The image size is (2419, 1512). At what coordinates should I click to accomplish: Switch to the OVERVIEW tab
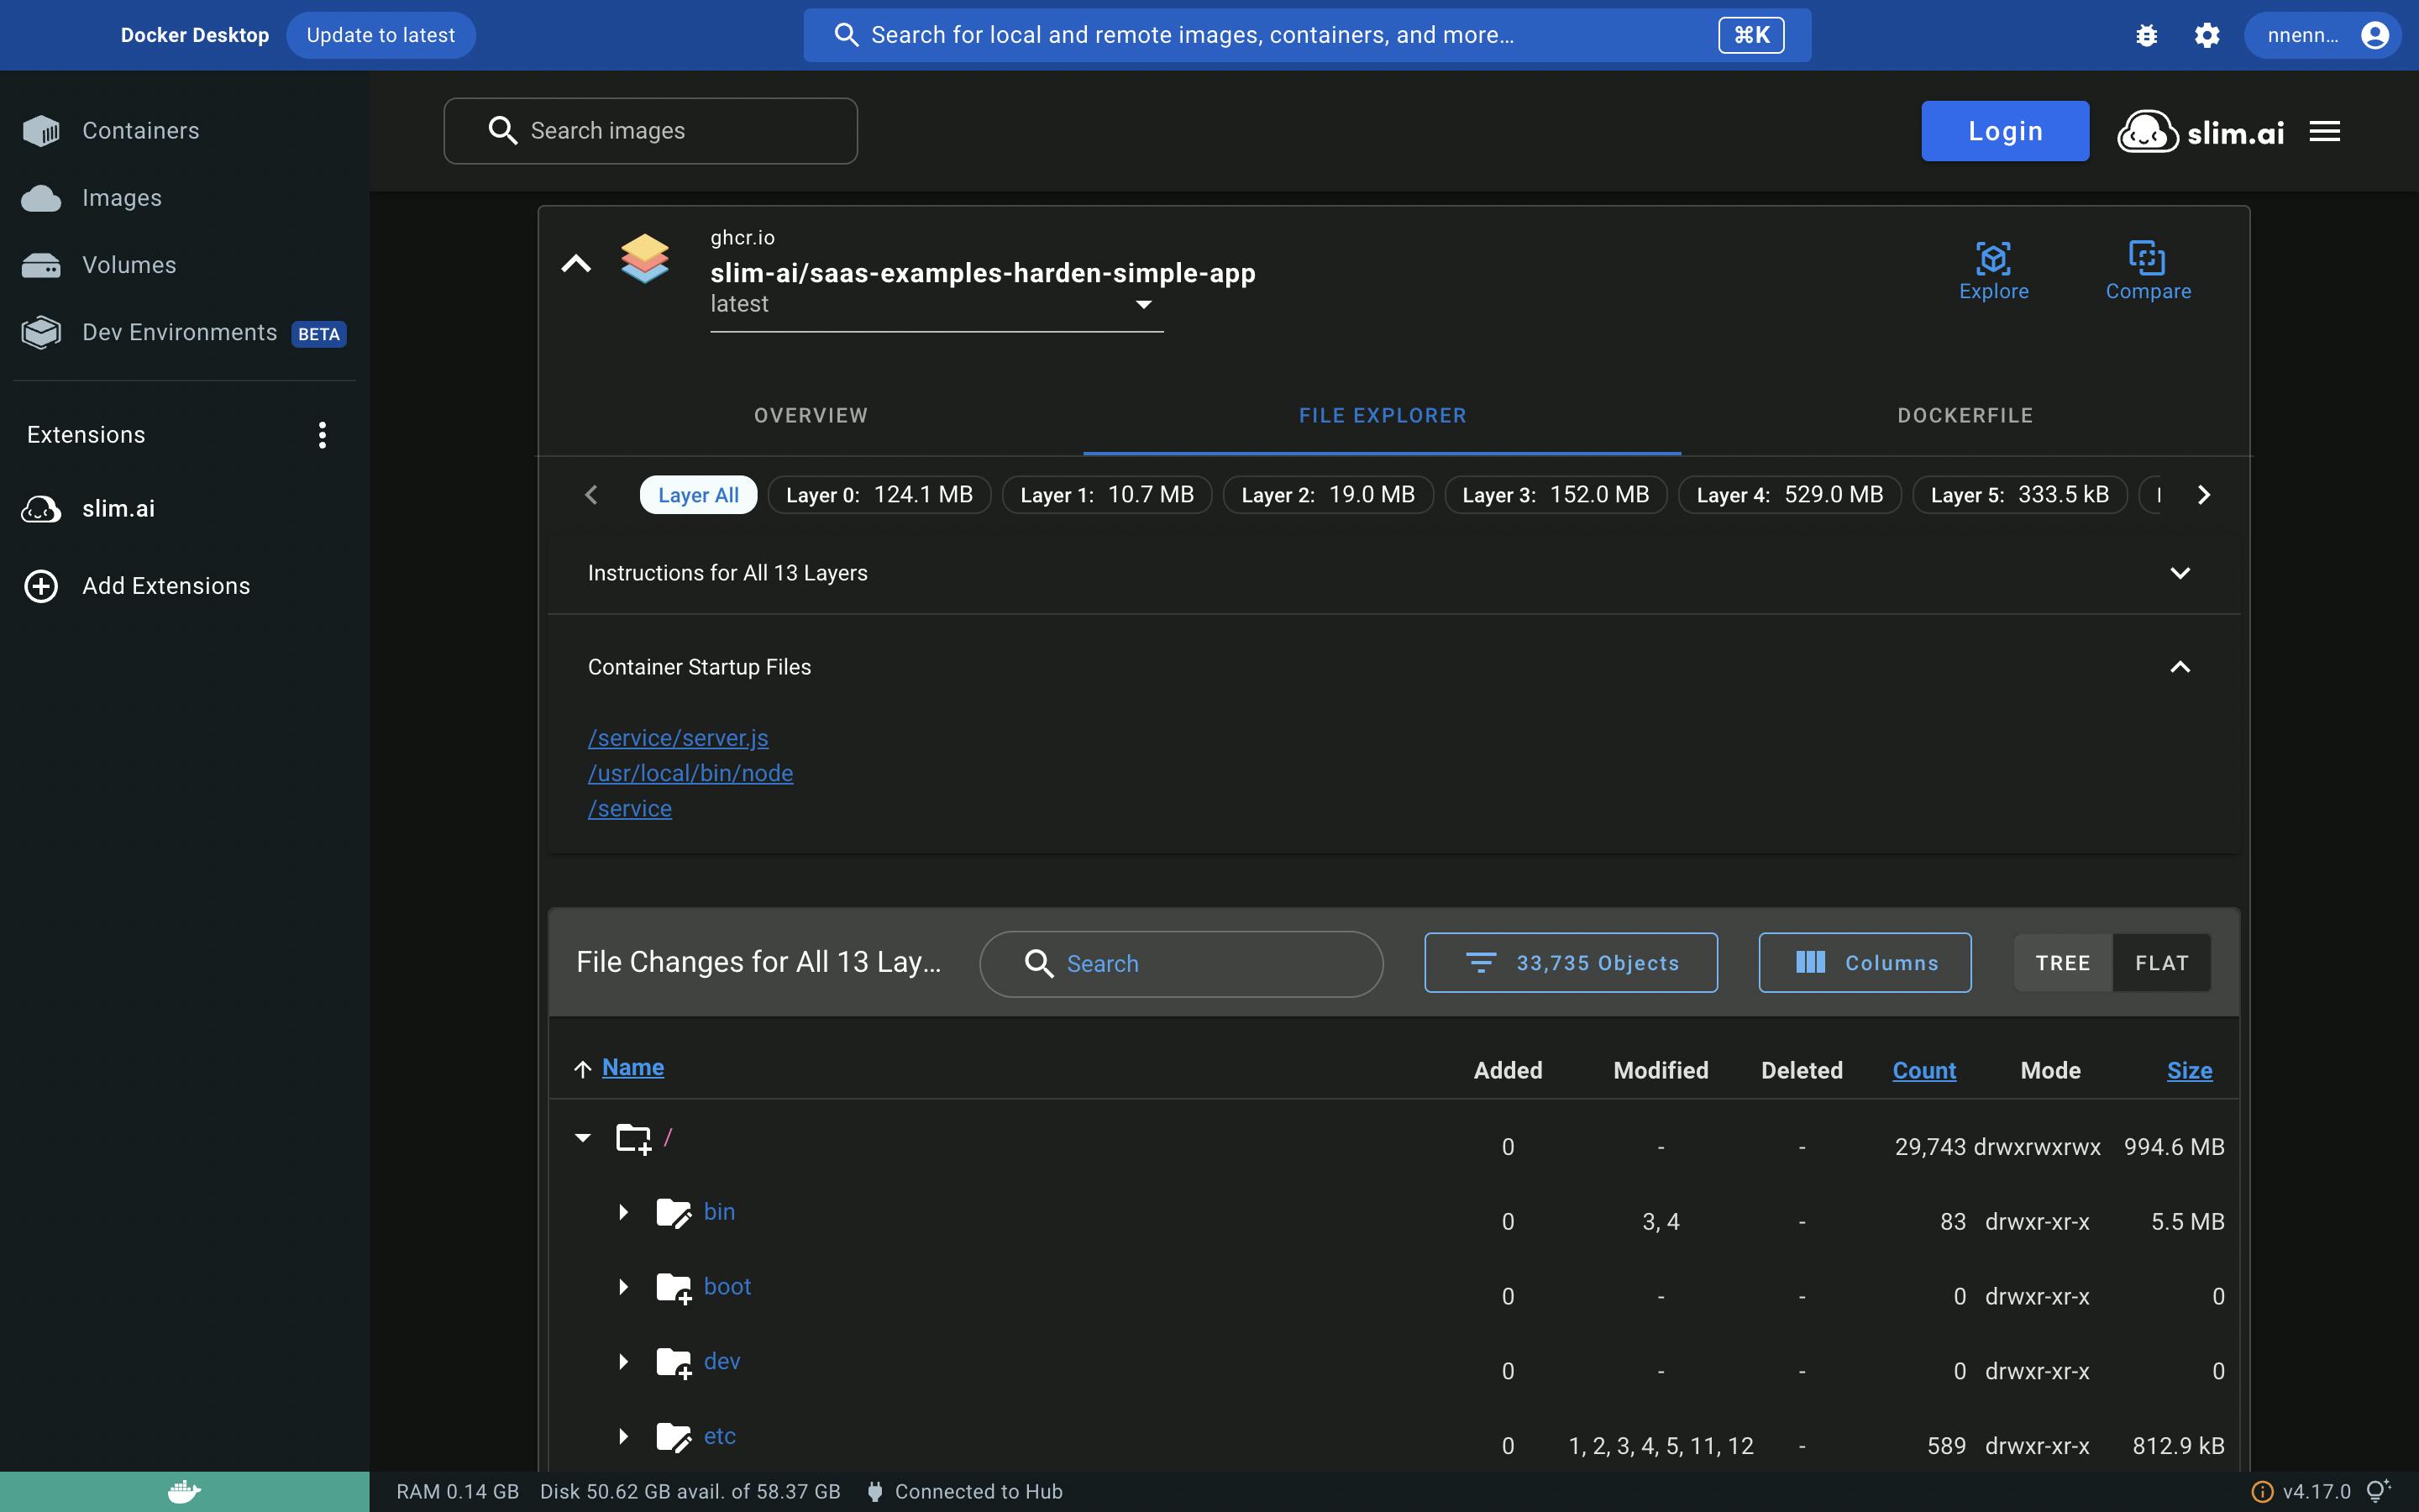[x=811, y=416]
